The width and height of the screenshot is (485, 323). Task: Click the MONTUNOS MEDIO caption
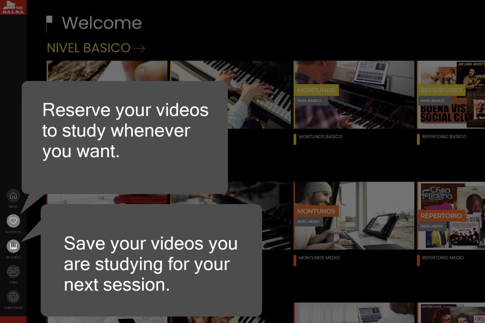319,258
